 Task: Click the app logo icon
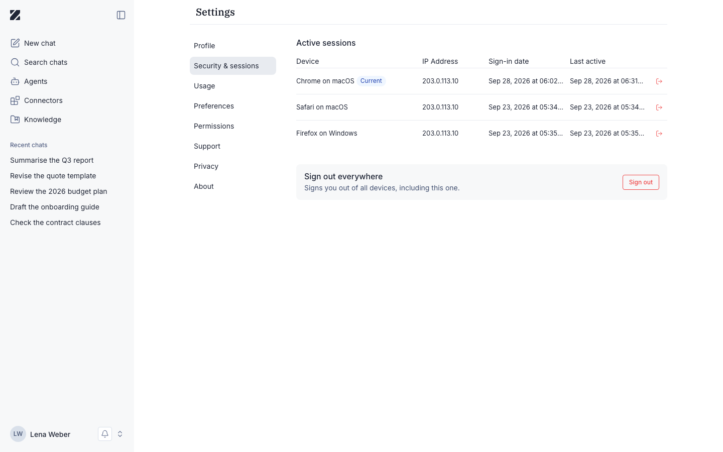[x=15, y=15]
